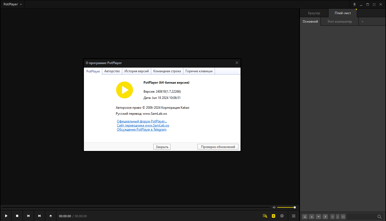Open the hamburger menu in bottom bar

294,216
